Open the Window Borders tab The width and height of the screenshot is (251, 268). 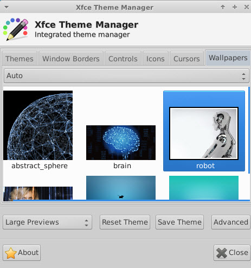point(71,59)
